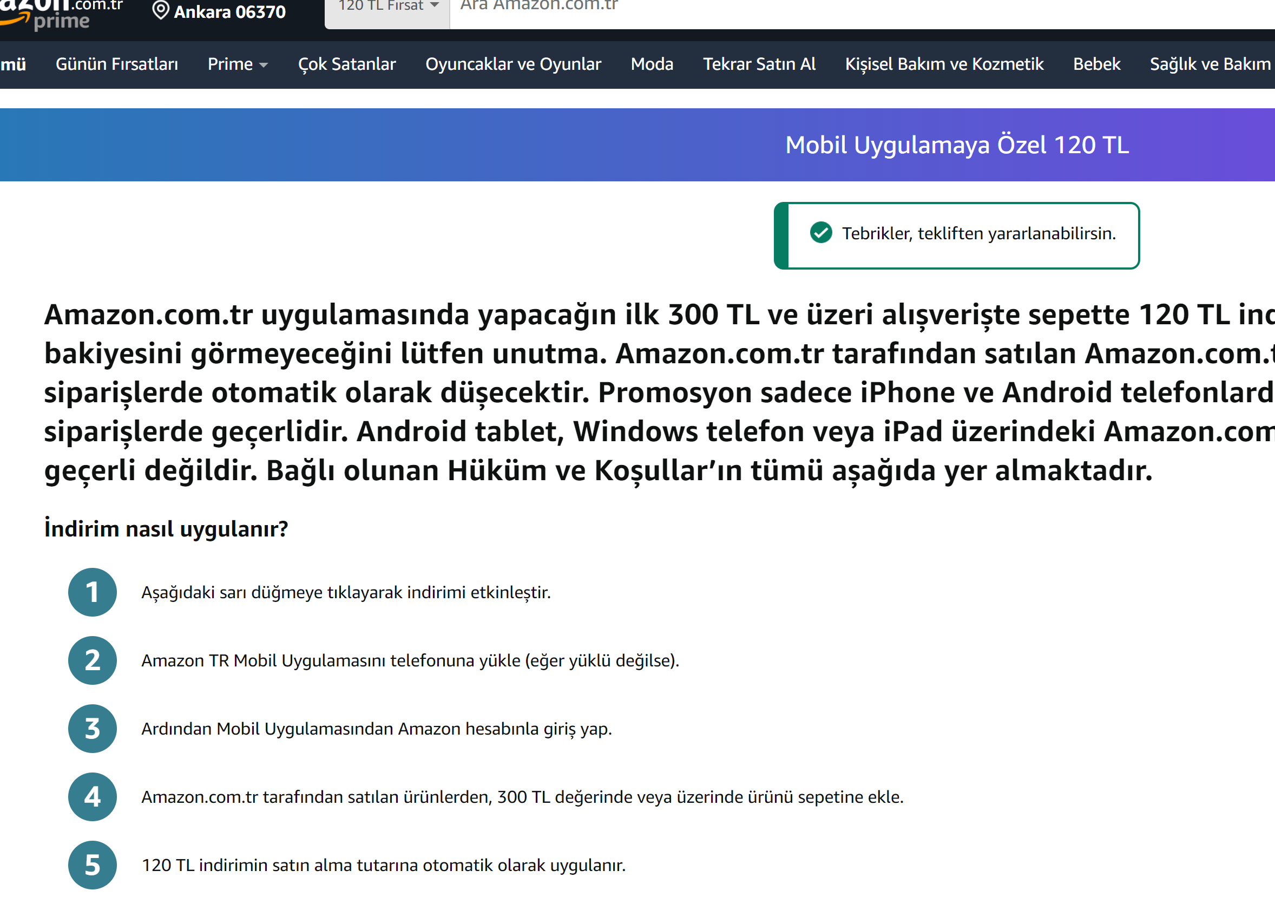
Task: Click Tekrar Satın Al link
Action: 759,64
